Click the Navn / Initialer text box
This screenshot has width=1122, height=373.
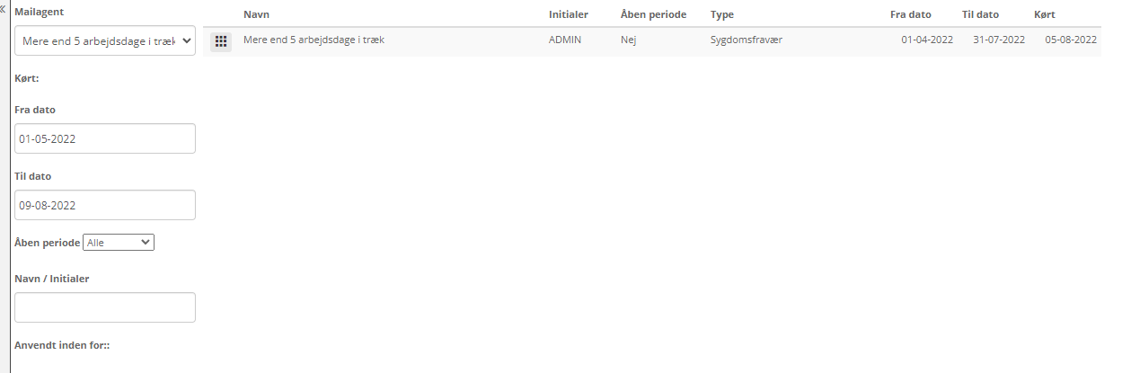105,307
